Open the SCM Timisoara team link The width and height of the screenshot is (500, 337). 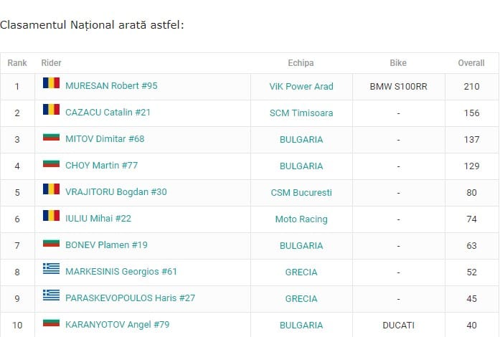(301, 113)
